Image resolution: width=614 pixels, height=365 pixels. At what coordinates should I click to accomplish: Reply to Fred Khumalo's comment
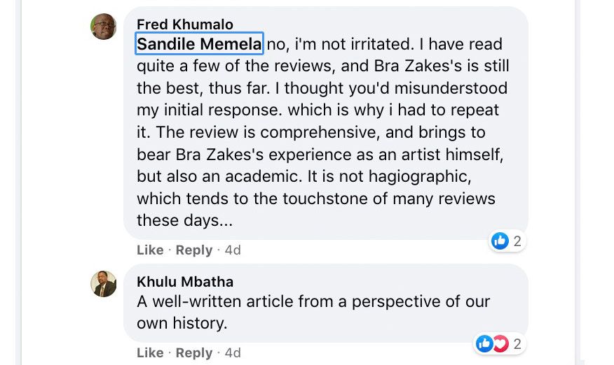coord(194,250)
